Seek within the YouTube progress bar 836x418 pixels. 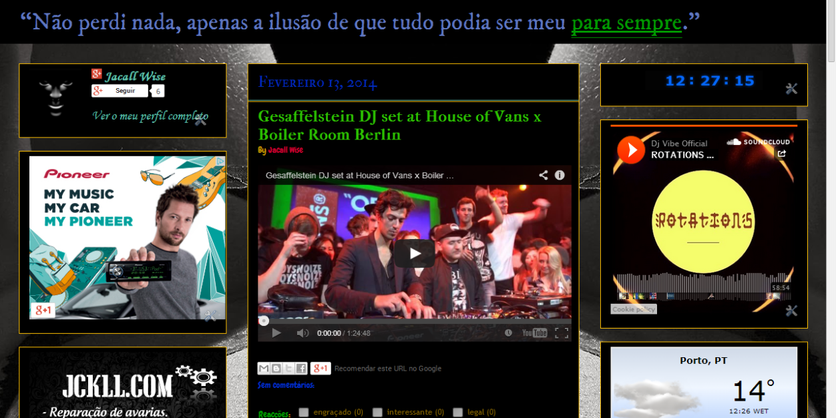(415, 321)
